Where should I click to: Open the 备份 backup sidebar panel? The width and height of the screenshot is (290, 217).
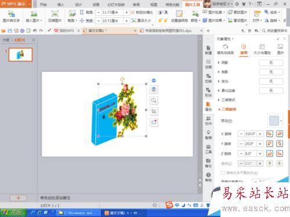click(x=208, y=163)
